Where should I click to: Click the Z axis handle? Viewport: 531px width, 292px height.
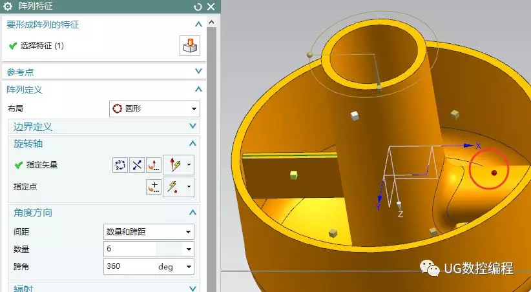point(399,204)
